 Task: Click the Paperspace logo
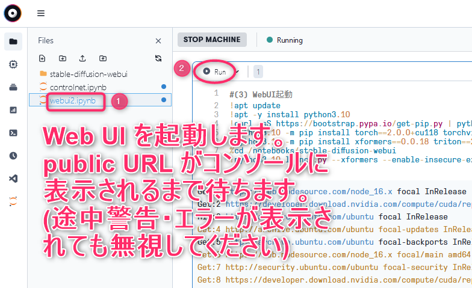click(13, 13)
